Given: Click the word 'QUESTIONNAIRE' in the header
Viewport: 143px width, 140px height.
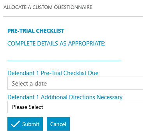Looking at the screenshot, I should [x=73, y=7].
